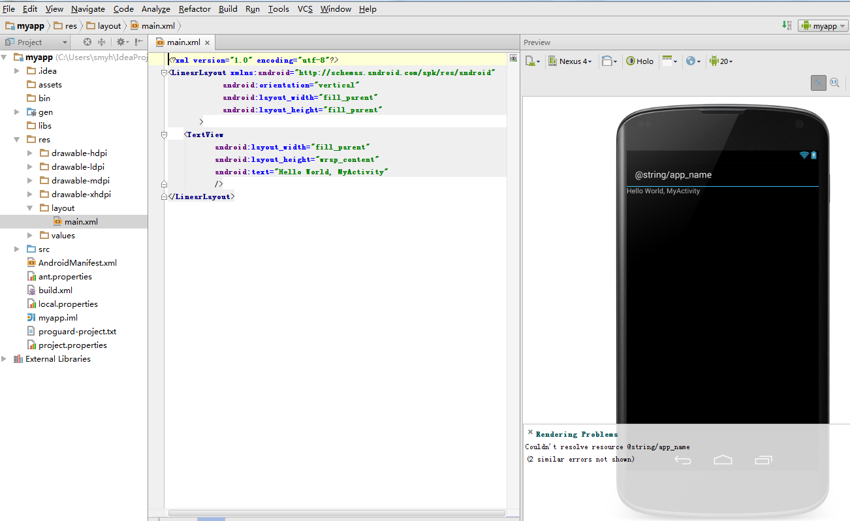Collapse the res folder in tree

17,140
